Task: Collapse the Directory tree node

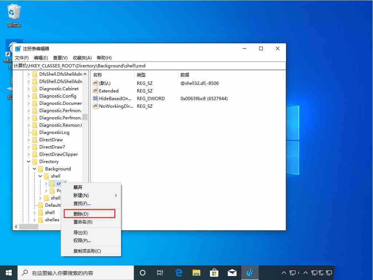Action: click(x=28, y=162)
